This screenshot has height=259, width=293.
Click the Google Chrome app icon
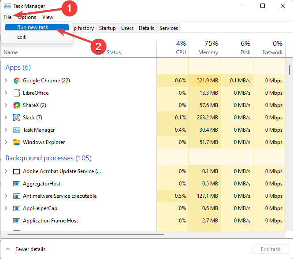[x=17, y=81]
